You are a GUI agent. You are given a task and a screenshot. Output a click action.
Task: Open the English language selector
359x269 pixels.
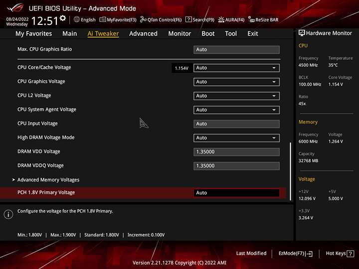(x=85, y=20)
